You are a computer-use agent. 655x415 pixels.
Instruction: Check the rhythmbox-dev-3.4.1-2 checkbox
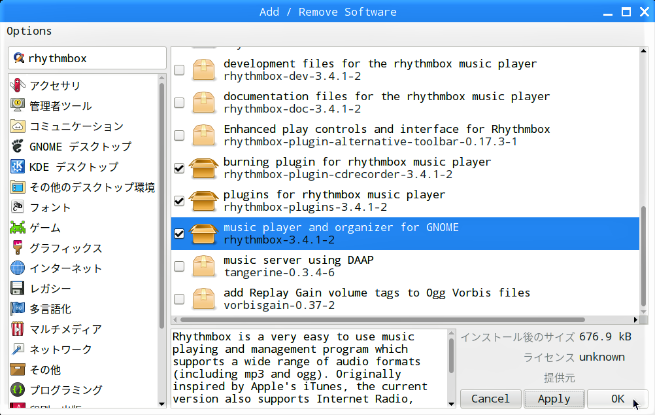179,70
